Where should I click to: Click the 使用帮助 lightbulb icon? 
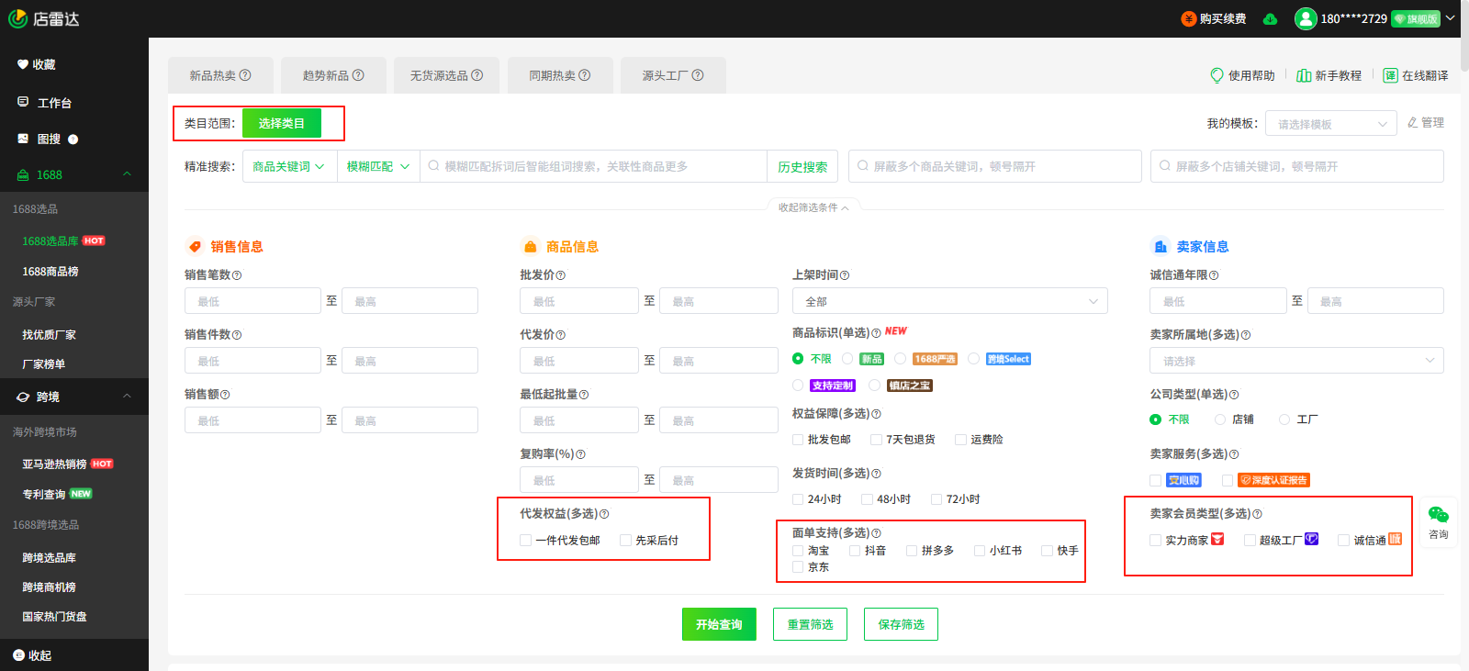1217,75
